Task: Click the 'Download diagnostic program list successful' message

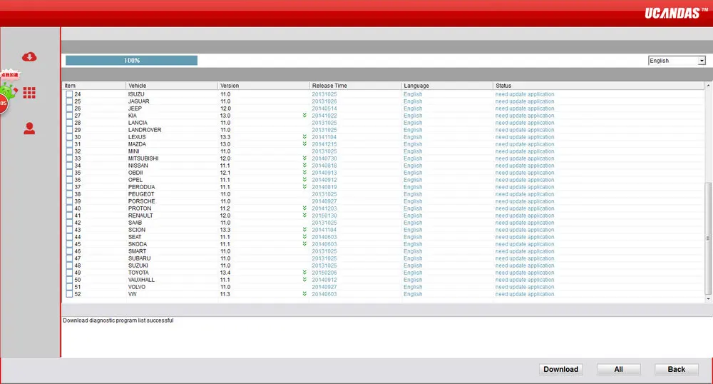Action: [x=118, y=320]
